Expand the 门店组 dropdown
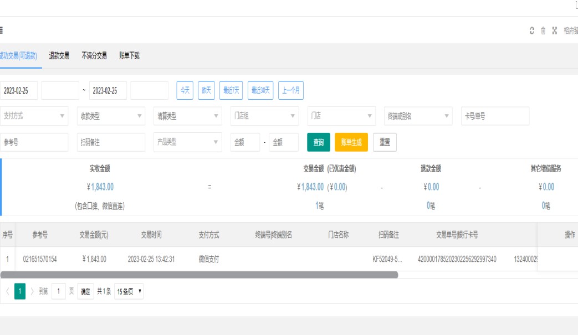Viewport: 578px width, 335px height. tap(264, 116)
